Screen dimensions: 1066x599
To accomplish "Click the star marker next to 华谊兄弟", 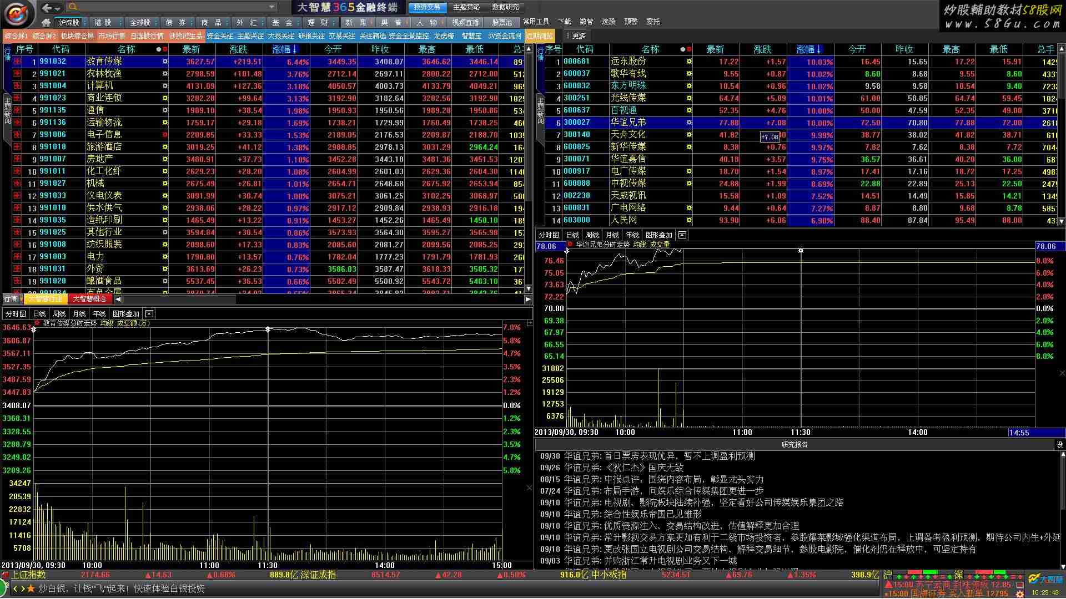I will tap(689, 123).
